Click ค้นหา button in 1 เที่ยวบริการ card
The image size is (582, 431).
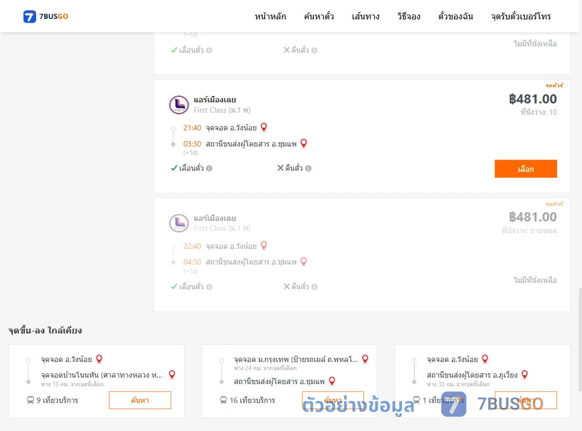click(x=525, y=400)
